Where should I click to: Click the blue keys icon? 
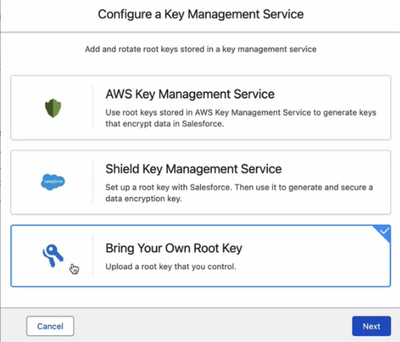point(54,256)
